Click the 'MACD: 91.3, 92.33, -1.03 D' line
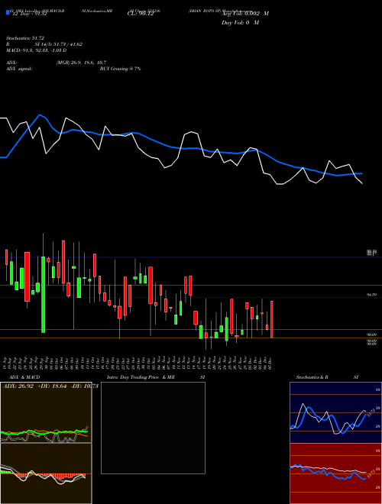This screenshot has width=382, height=504. tap(37, 50)
